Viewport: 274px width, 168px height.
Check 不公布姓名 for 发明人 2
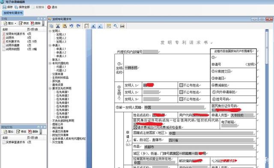(181, 92)
